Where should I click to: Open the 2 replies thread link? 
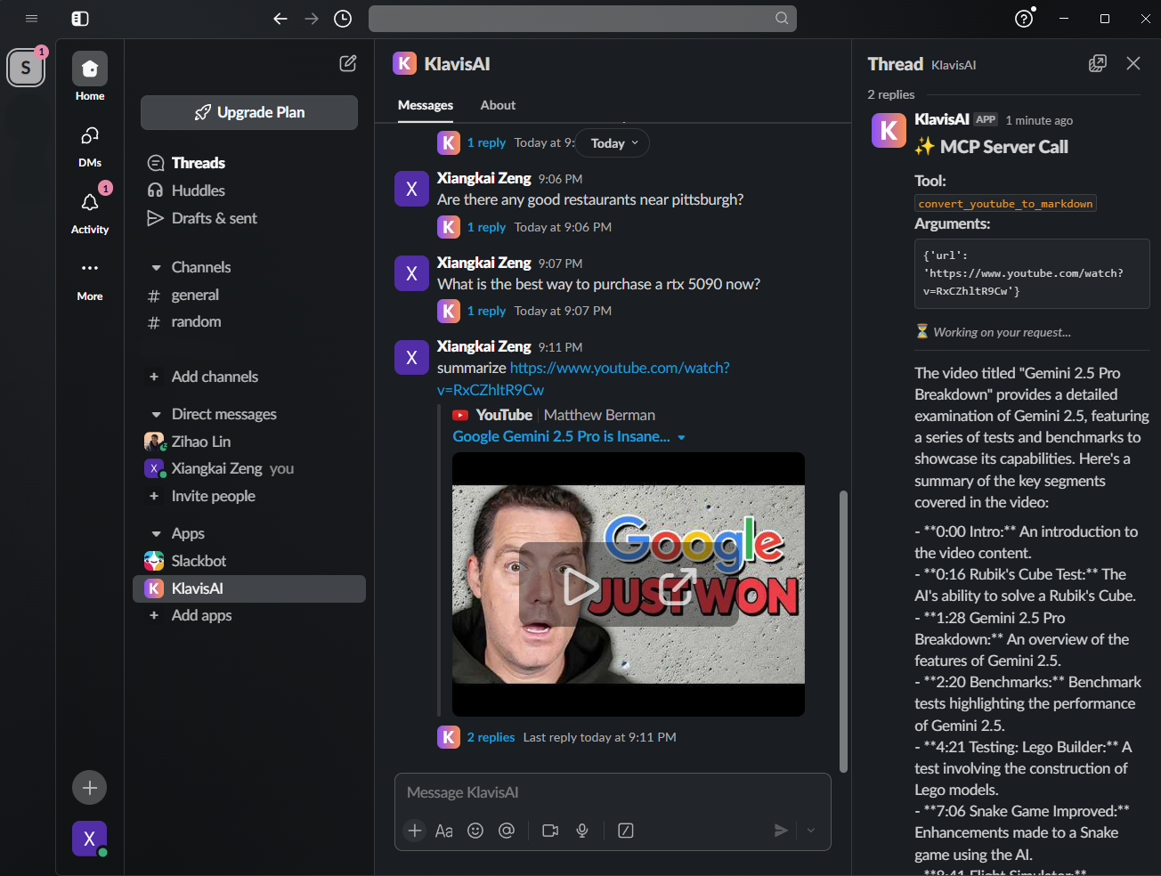click(491, 737)
